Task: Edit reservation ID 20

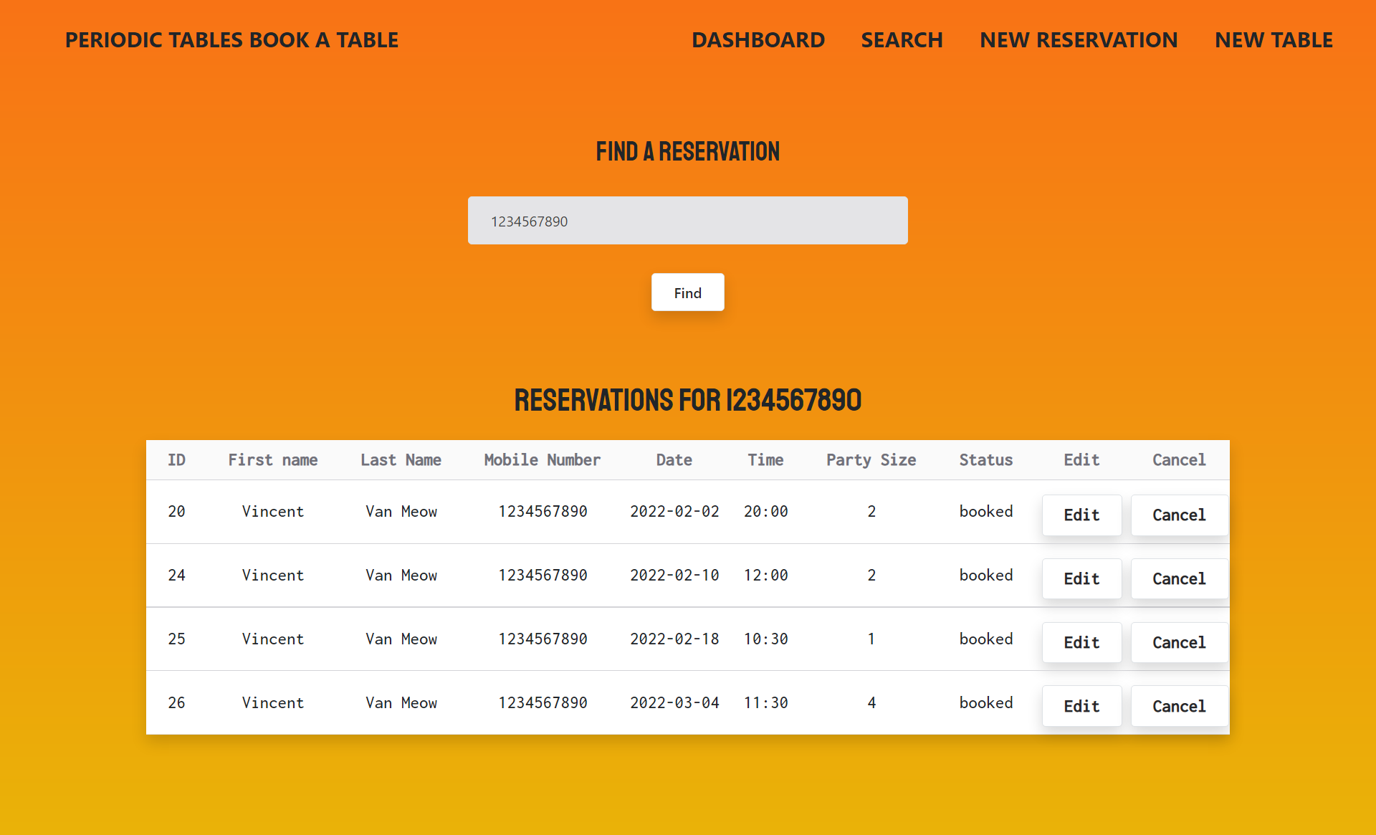Action: point(1081,515)
